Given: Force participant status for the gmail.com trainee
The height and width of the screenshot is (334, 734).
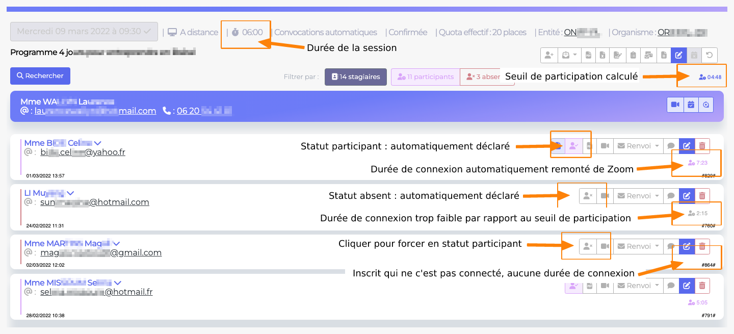Looking at the screenshot, I should pos(588,246).
